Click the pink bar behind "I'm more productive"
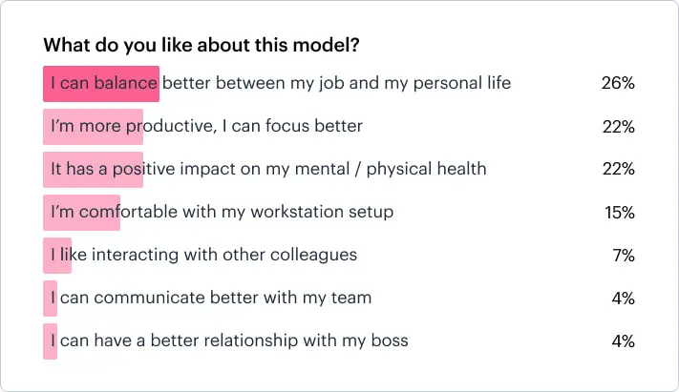This screenshot has height=392, width=679. [93, 126]
